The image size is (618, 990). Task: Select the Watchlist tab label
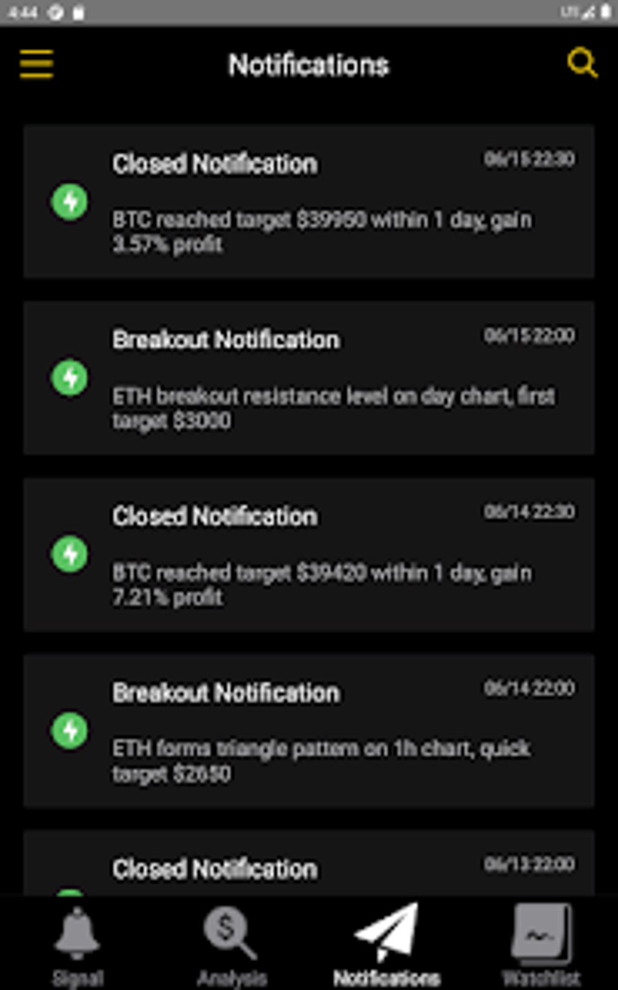(x=541, y=978)
